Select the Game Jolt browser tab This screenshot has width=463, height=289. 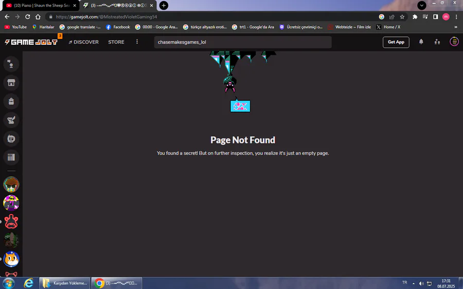click(118, 5)
